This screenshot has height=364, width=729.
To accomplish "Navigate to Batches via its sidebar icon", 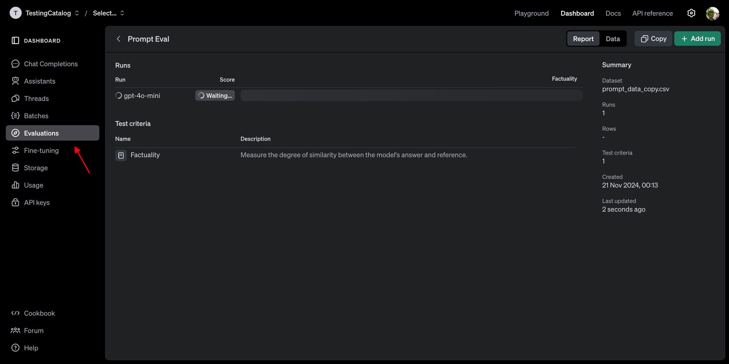I will [x=15, y=115].
